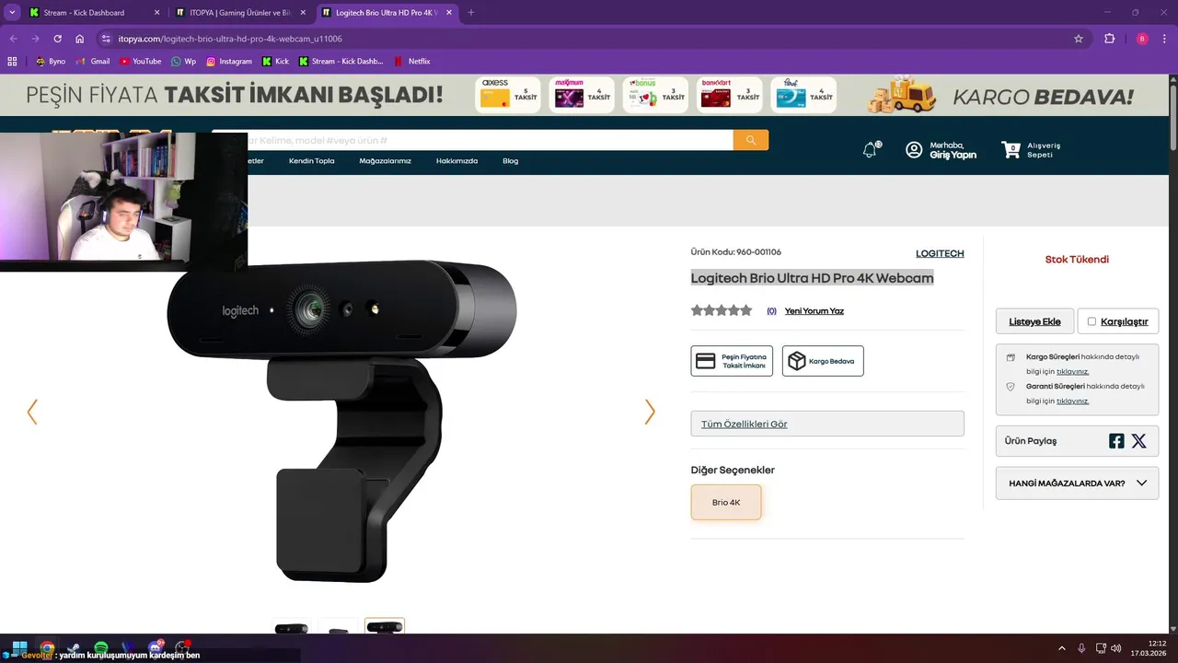1178x663 pixels.
Task: Click Peşin Fiyatına Taksit İmkanı badge
Action: 732,361
